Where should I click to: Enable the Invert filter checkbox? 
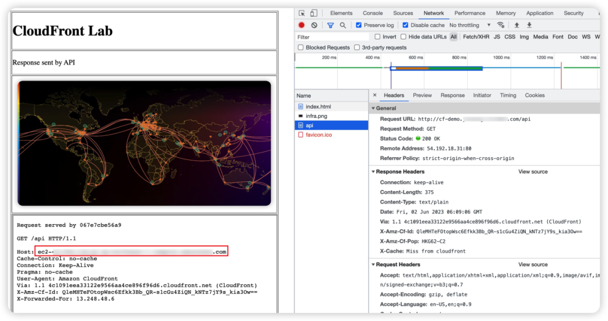tap(377, 37)
